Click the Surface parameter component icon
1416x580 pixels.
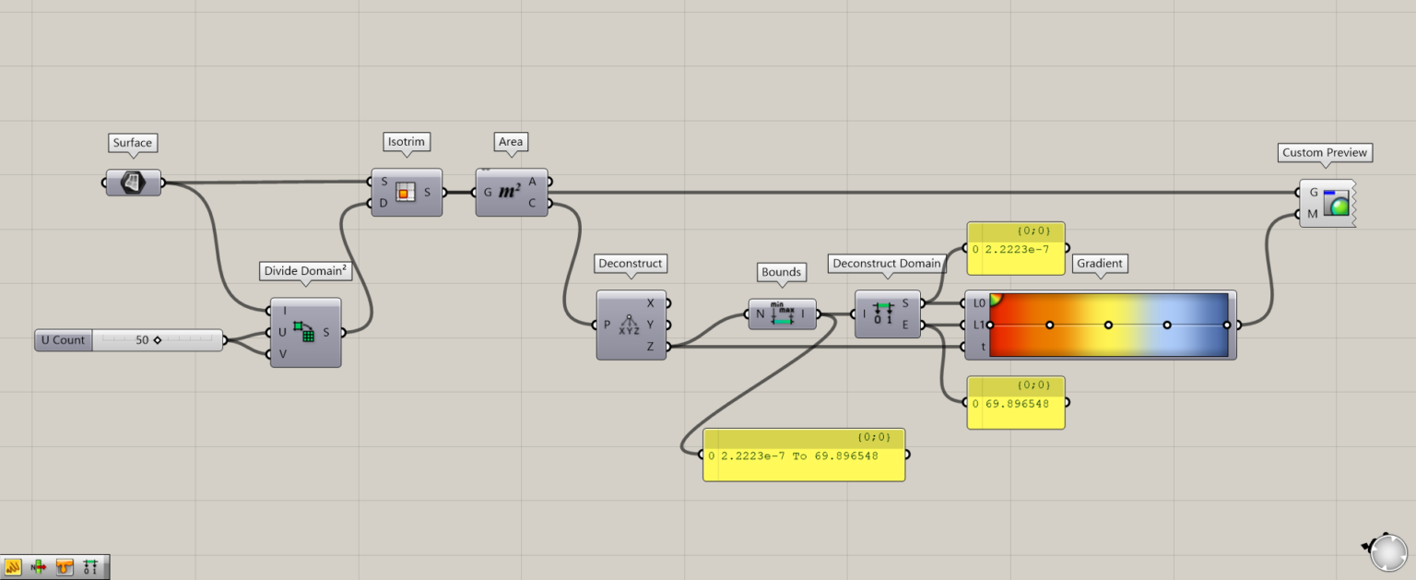pyautogui.click(x=134, y=183)
